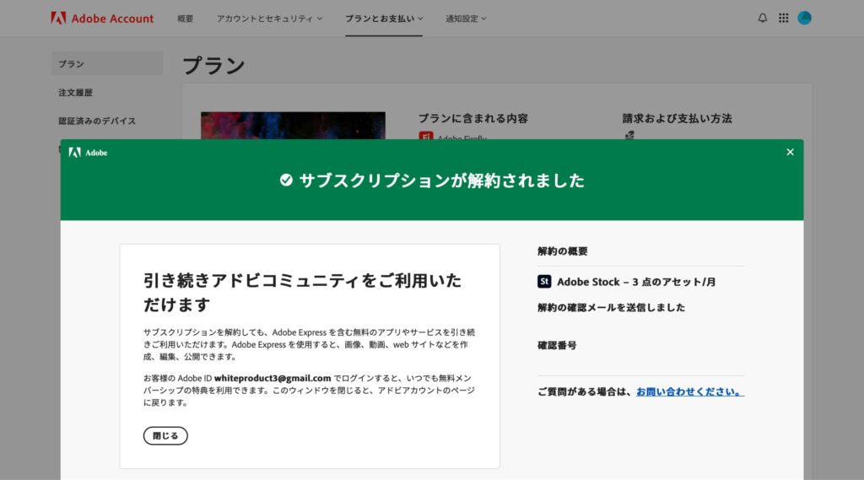
Task: Follow the お問い合わせください link
Action: coord(690,391)
